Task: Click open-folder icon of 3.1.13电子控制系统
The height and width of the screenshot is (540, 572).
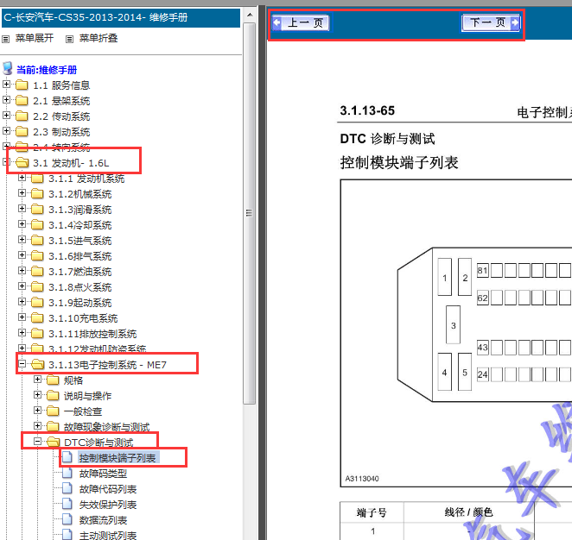Action: coord(37,364)
